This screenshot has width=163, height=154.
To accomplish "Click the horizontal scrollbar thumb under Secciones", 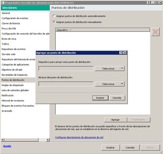I will tap(21, 140).
